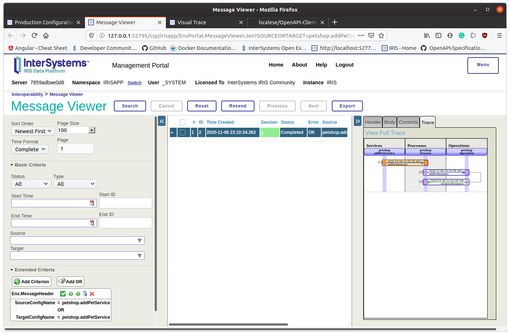Open the Grammarly extension icon
510x335 pixels.
pos(462,35)
